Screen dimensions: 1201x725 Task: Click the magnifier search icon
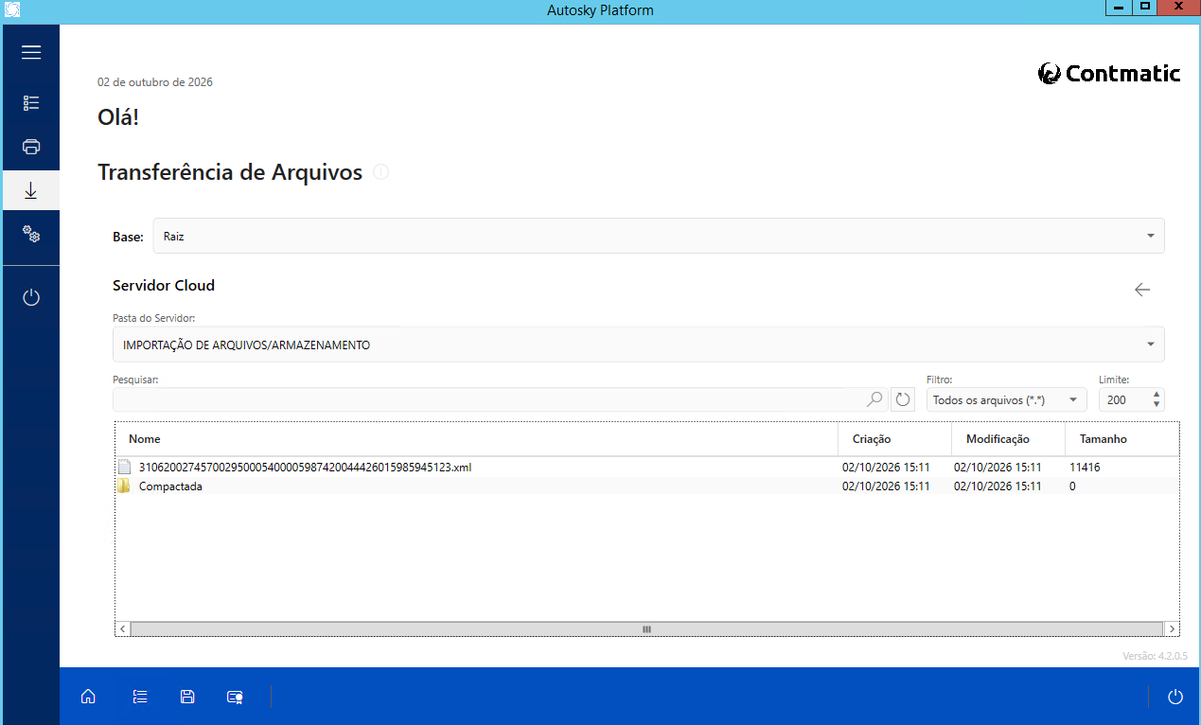875,399
